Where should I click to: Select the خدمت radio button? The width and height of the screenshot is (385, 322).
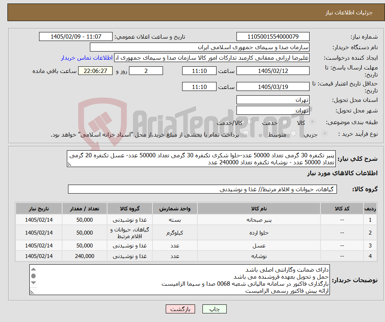coord(285,122)
